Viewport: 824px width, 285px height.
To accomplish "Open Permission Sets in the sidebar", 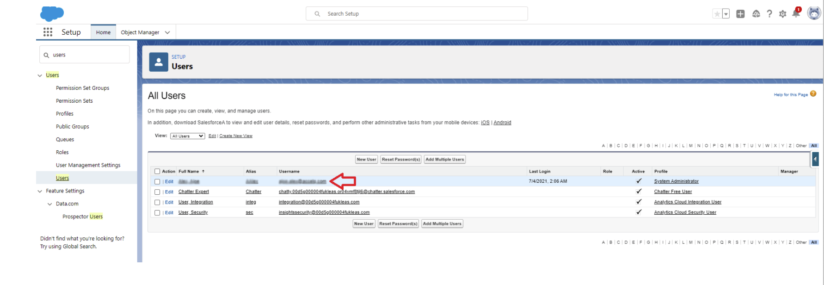I will tap(74, 101).
